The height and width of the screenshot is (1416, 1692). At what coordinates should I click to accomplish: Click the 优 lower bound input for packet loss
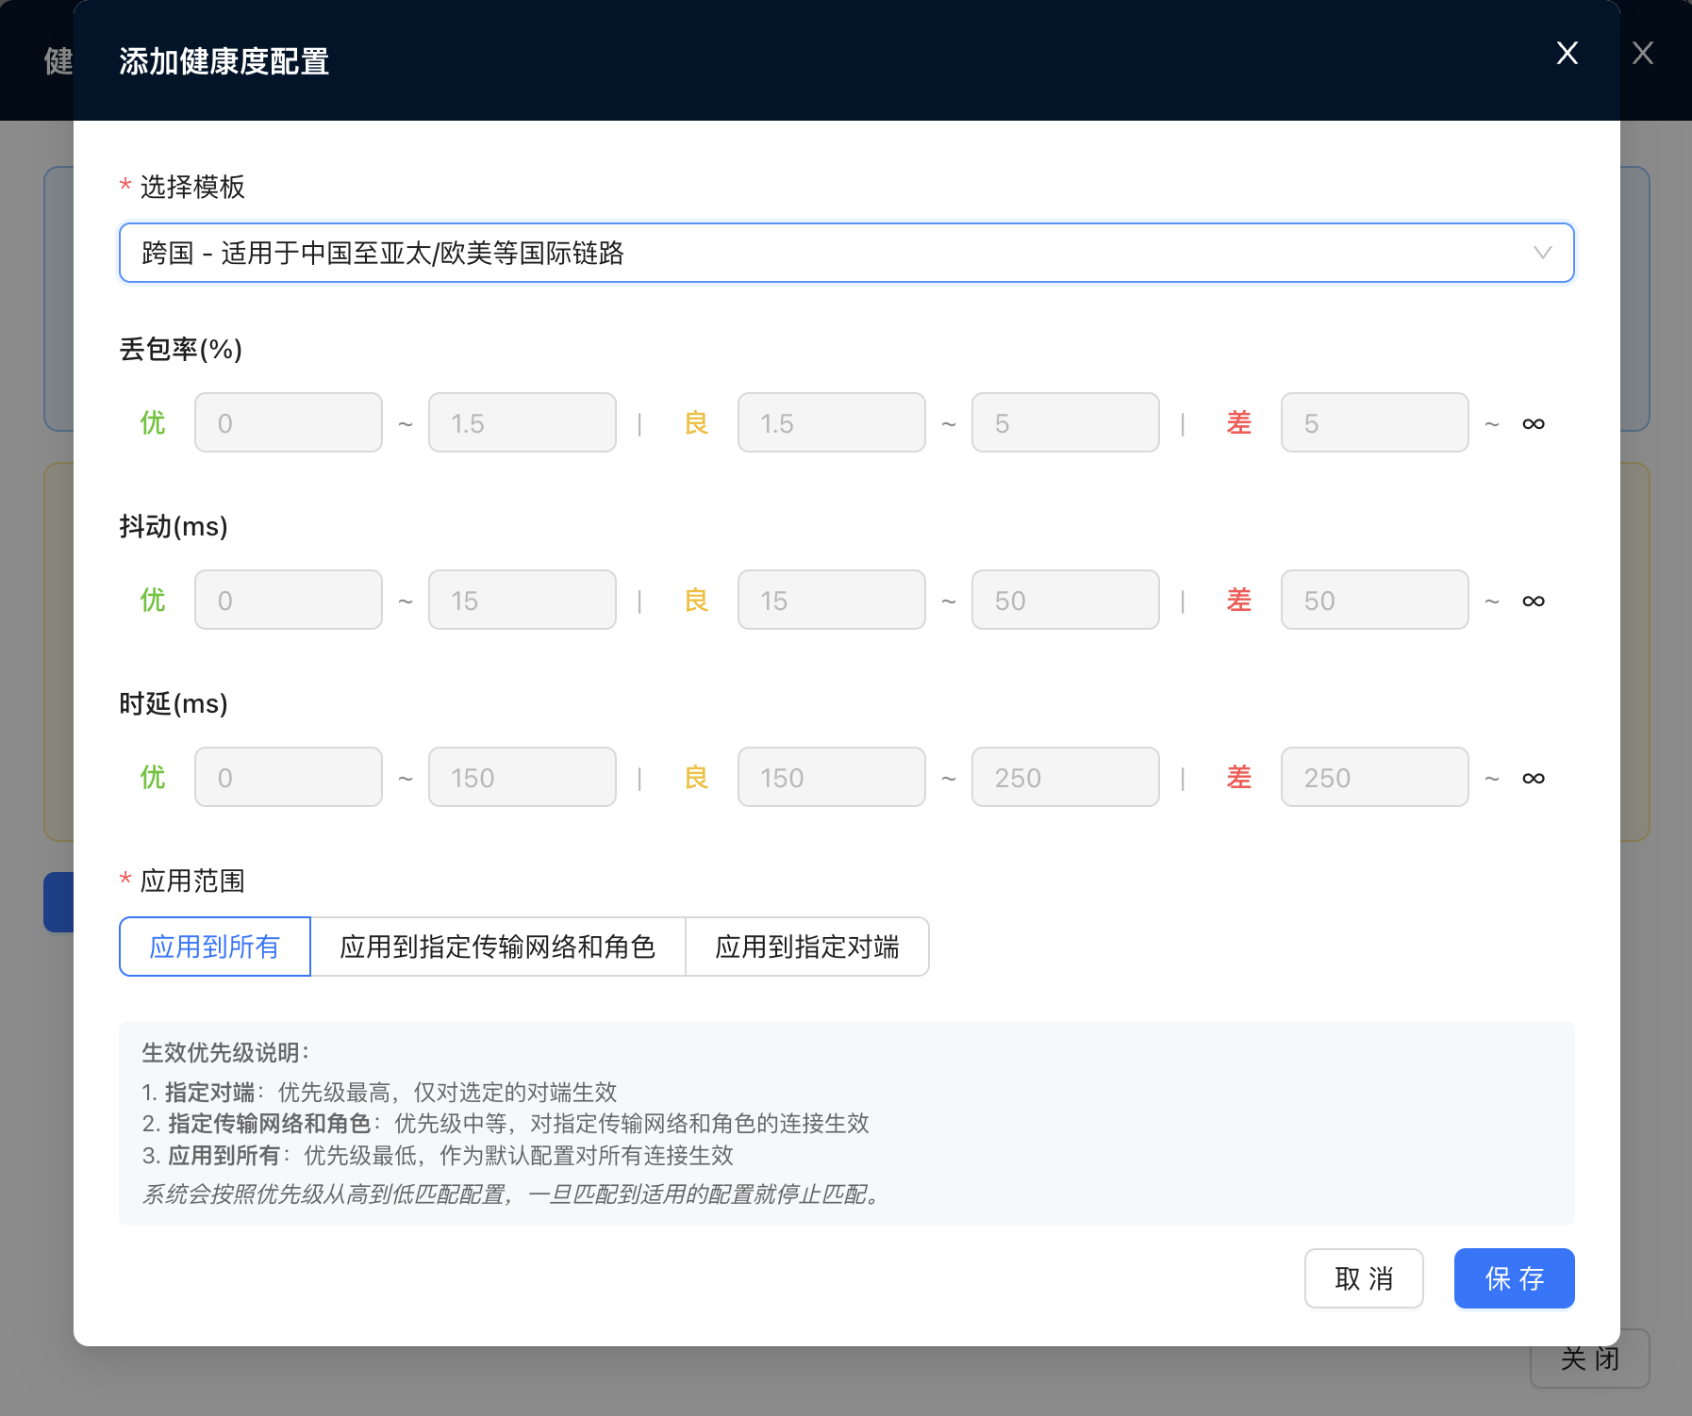pos(289,423)
